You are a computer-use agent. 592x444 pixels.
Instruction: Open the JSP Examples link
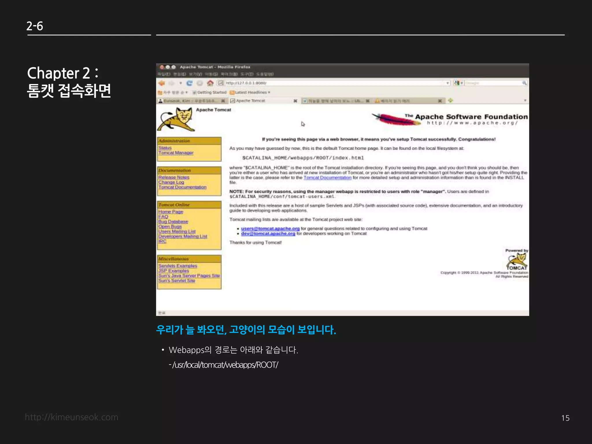click(173, 271)
